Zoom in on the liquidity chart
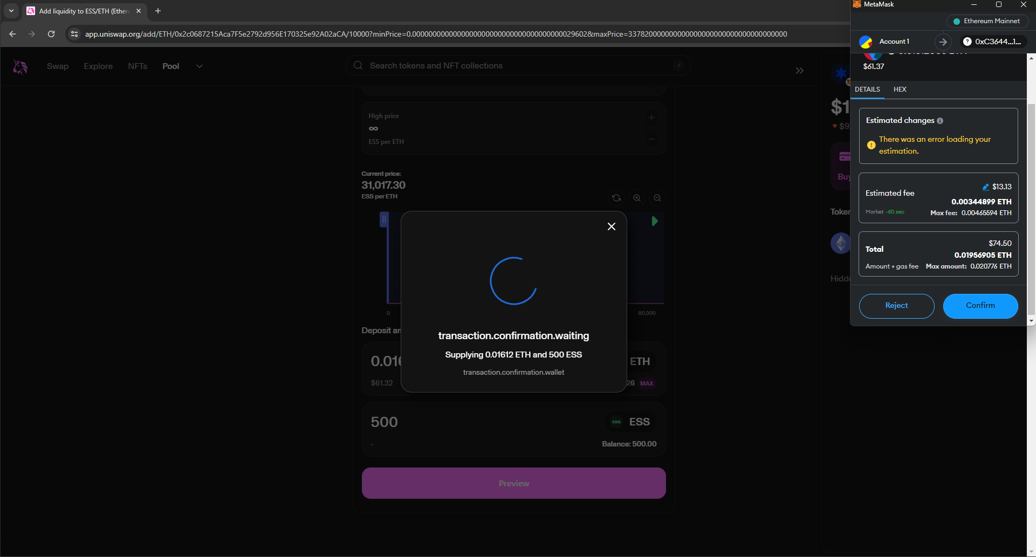 (x=637, y=198)
